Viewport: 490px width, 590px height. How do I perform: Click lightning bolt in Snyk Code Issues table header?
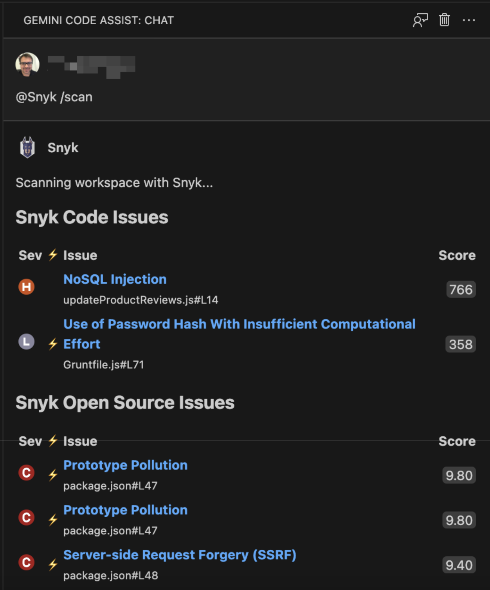coord(53,255)
